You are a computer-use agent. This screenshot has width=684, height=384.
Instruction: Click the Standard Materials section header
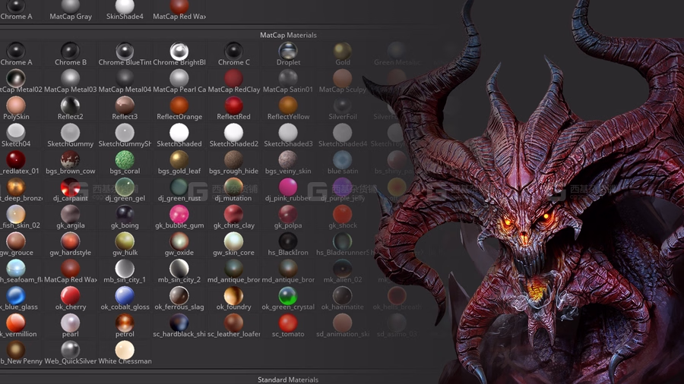coord(288,379)
